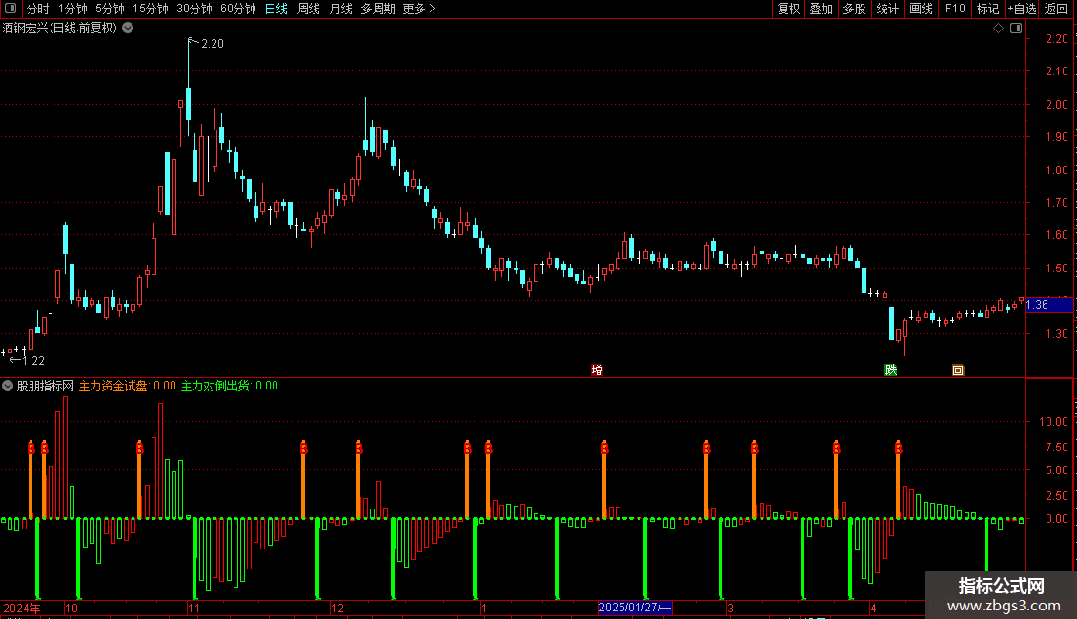
Task: Switch to 60分钟 period
Action: point(238,9)
